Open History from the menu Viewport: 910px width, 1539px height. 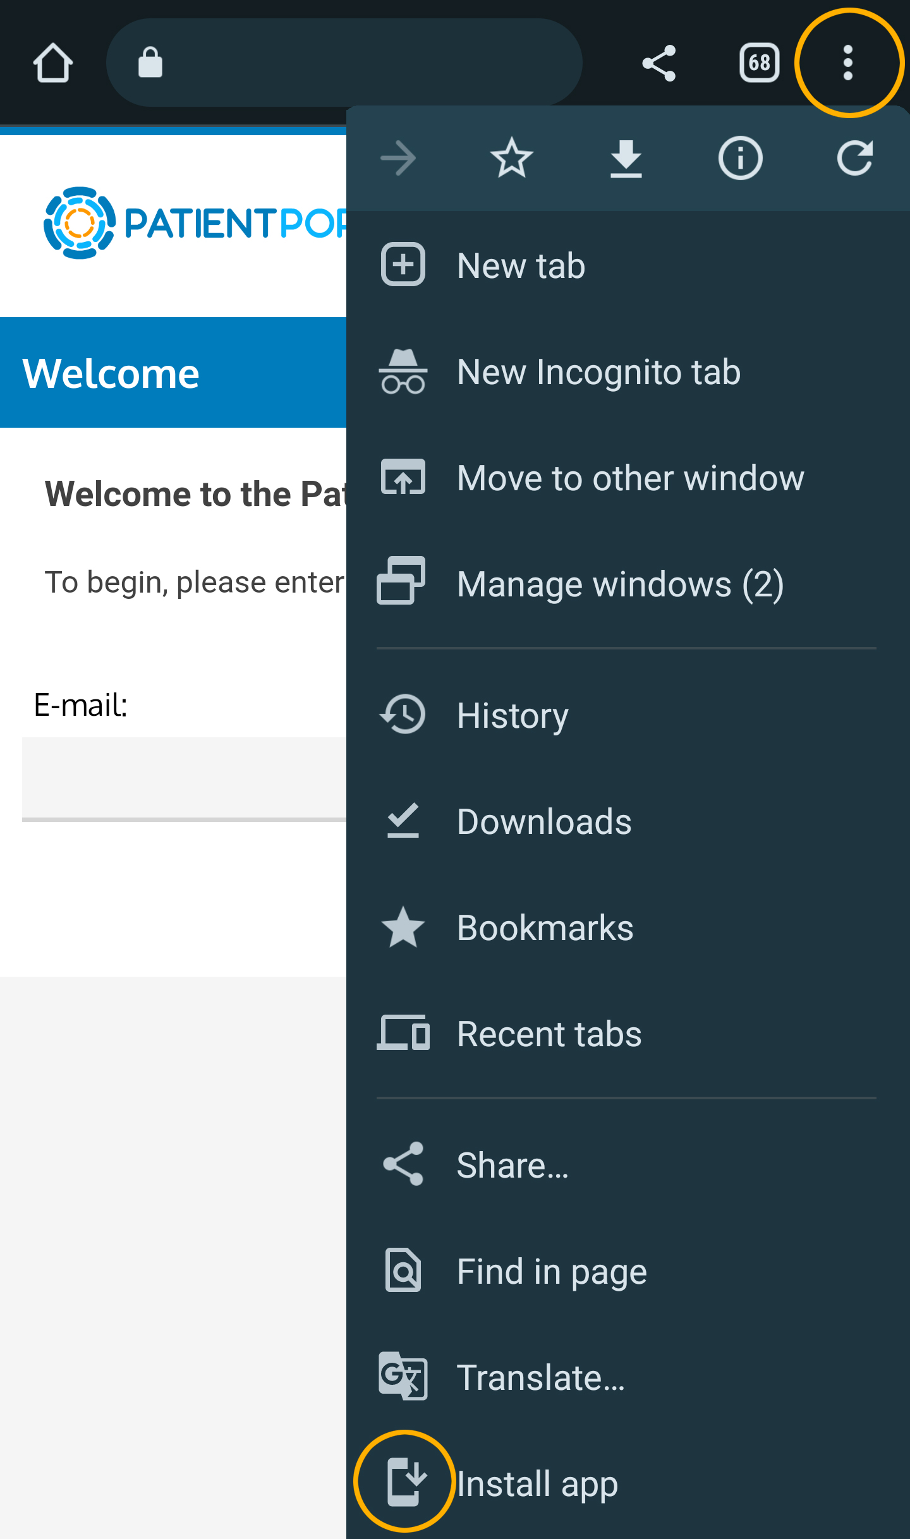point(512,715)
